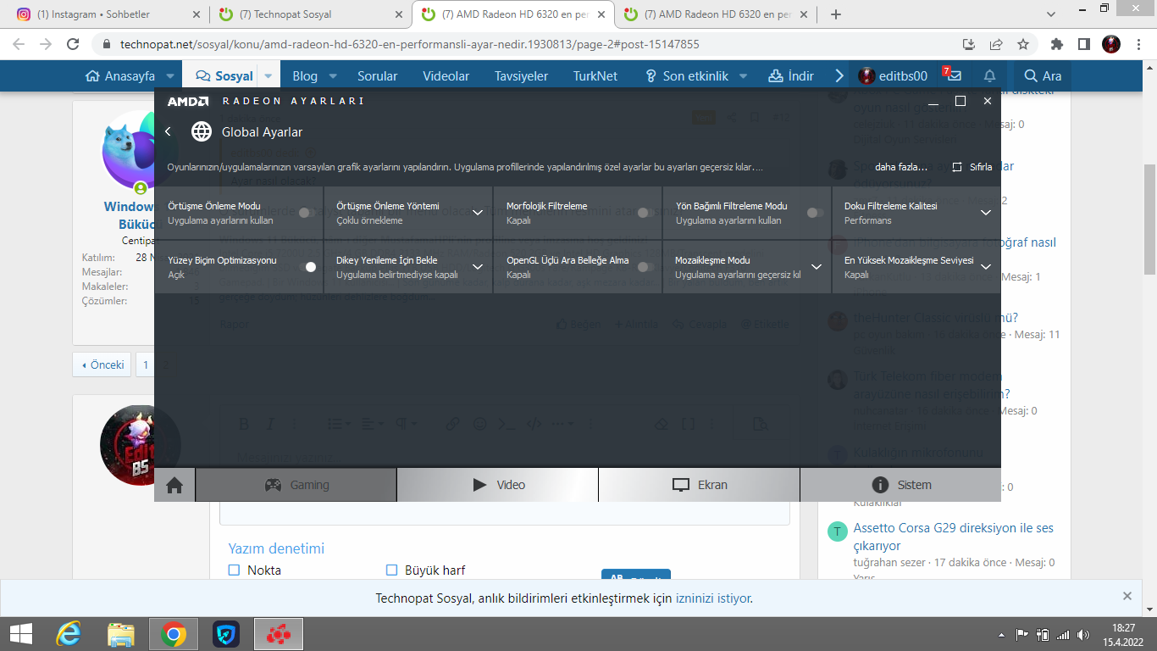Open the Chrome extensions puzzle icon

pos(1057,44)
